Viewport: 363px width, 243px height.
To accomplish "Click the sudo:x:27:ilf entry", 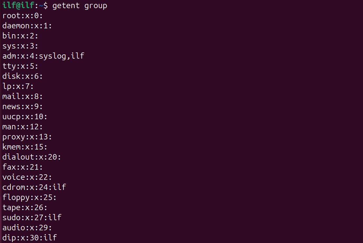I will [32, 218].
